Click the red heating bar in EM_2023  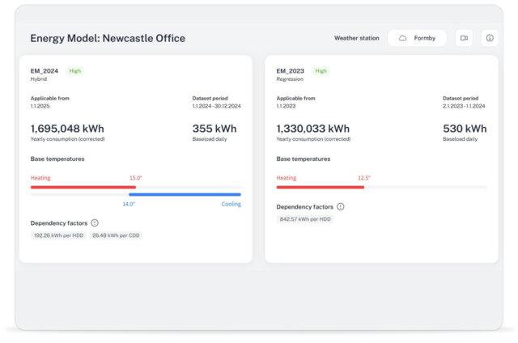(321, 187)
